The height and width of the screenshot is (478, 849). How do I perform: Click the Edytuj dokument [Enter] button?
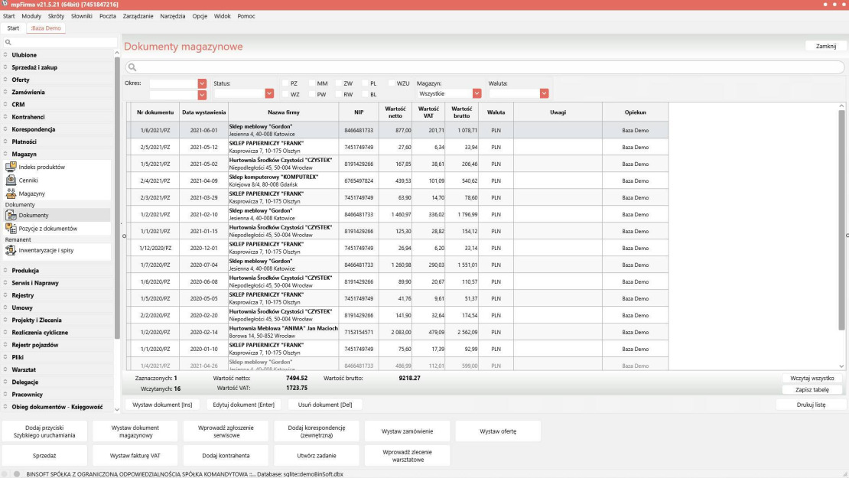pyautogui.click(x=244, y=405)
